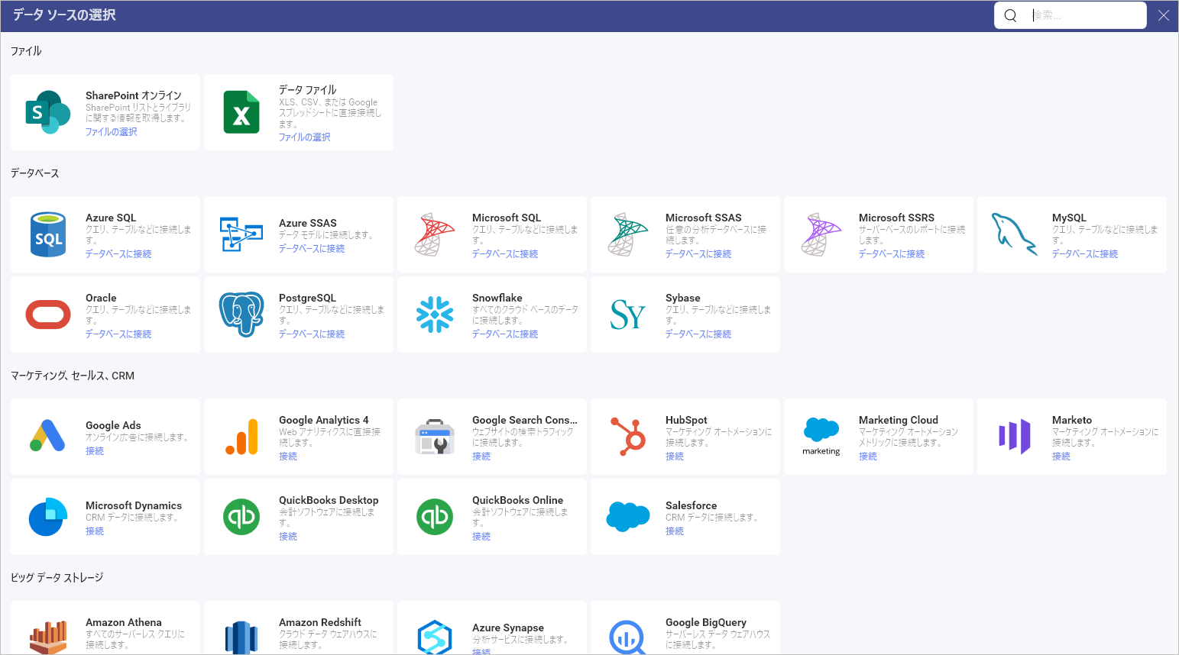Click Marketo connect link
This screenshot has width=1179, height=655.
(x=1061, y=457)
